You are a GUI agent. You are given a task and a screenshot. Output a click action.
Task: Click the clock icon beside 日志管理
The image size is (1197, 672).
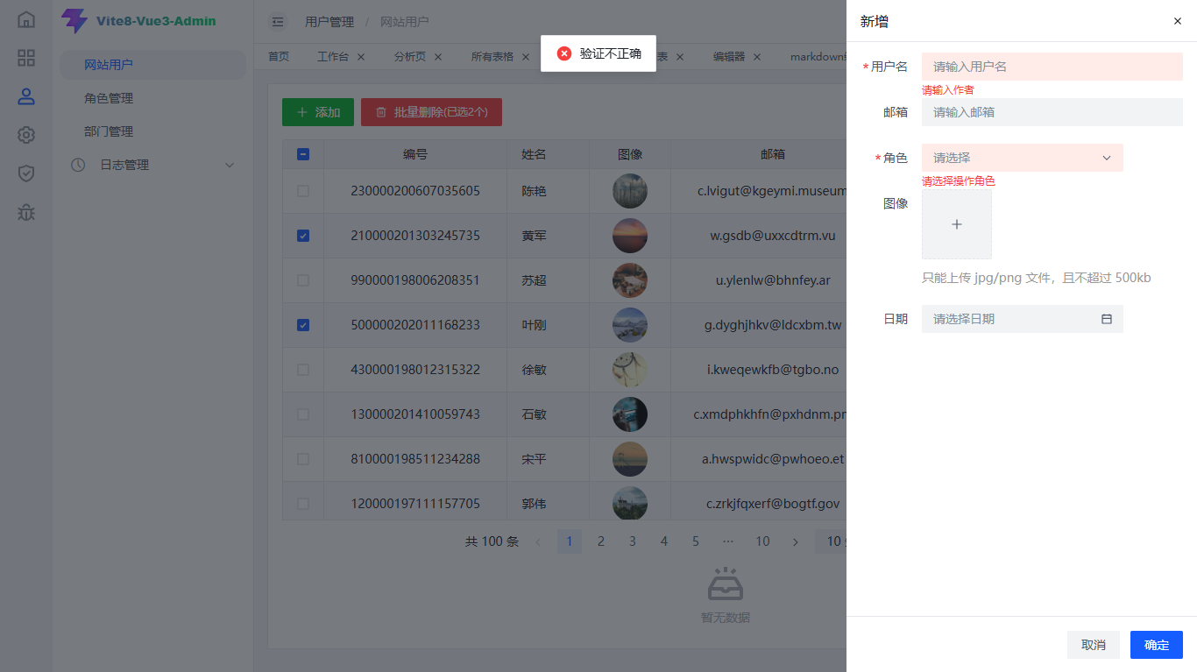pos(78,165)
